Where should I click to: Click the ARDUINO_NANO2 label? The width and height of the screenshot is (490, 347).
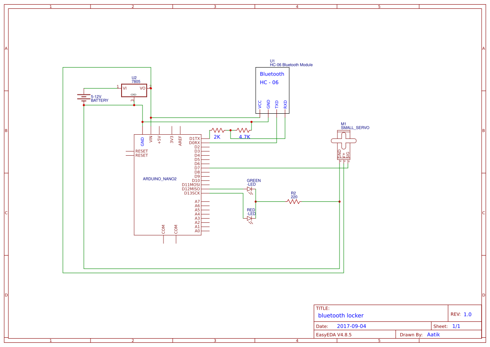click(160, 179)
